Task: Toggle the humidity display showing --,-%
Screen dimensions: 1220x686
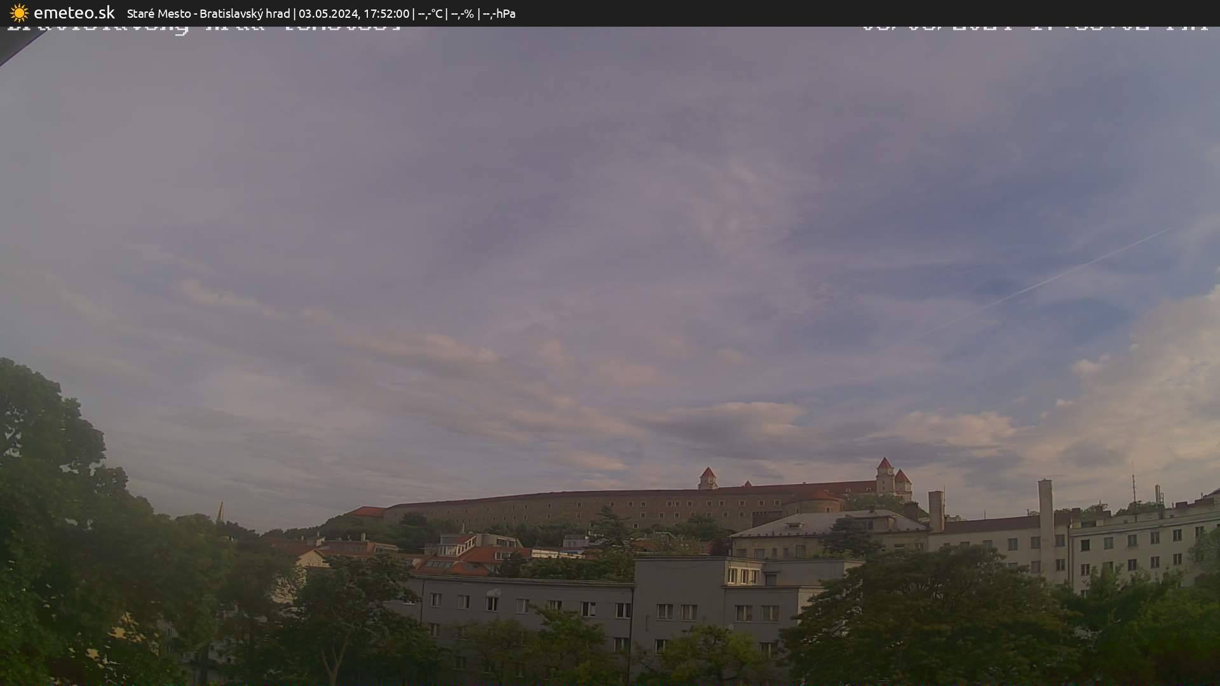Action: click(x=464, y=13)
